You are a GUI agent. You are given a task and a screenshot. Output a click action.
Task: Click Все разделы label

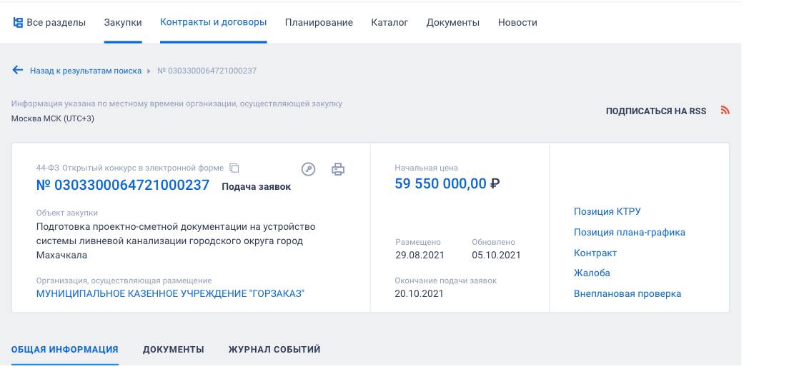56,23
